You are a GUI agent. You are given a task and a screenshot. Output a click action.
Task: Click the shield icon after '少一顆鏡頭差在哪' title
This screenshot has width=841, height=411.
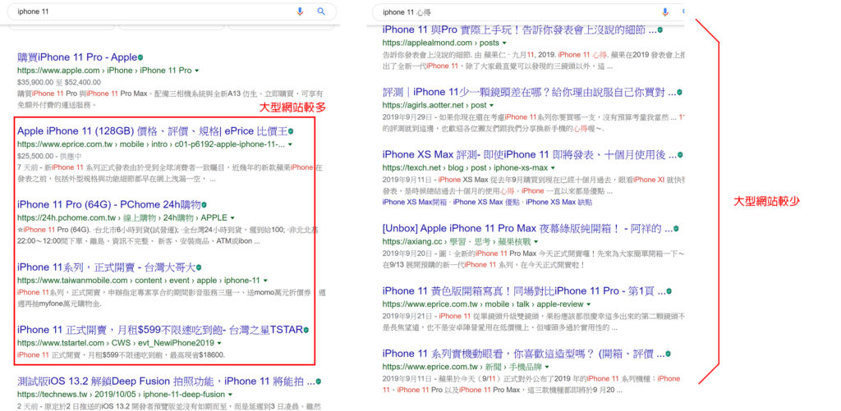click(x=679, y=92)
